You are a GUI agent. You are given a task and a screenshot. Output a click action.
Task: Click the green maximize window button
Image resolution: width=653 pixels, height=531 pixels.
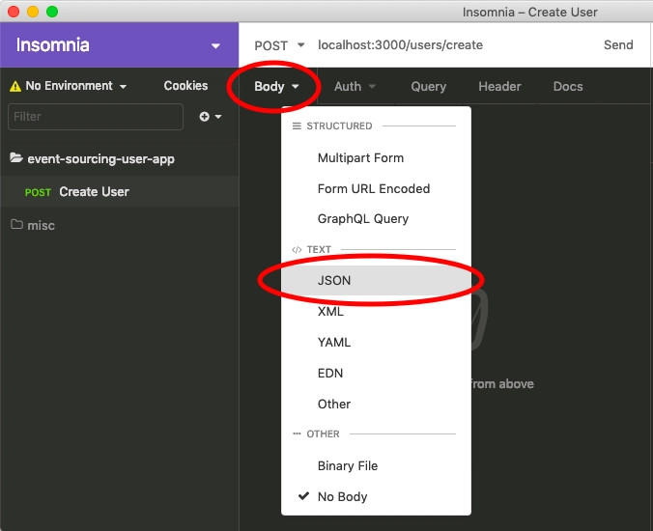pyautogui.click(x=52, y=12)
